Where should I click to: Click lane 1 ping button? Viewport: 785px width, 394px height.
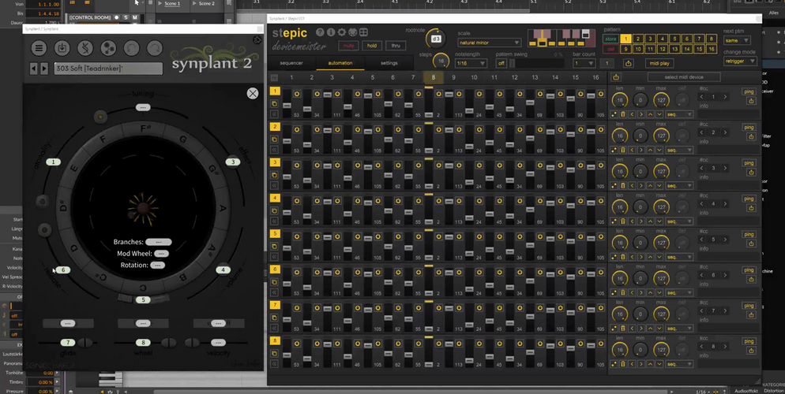749,92
